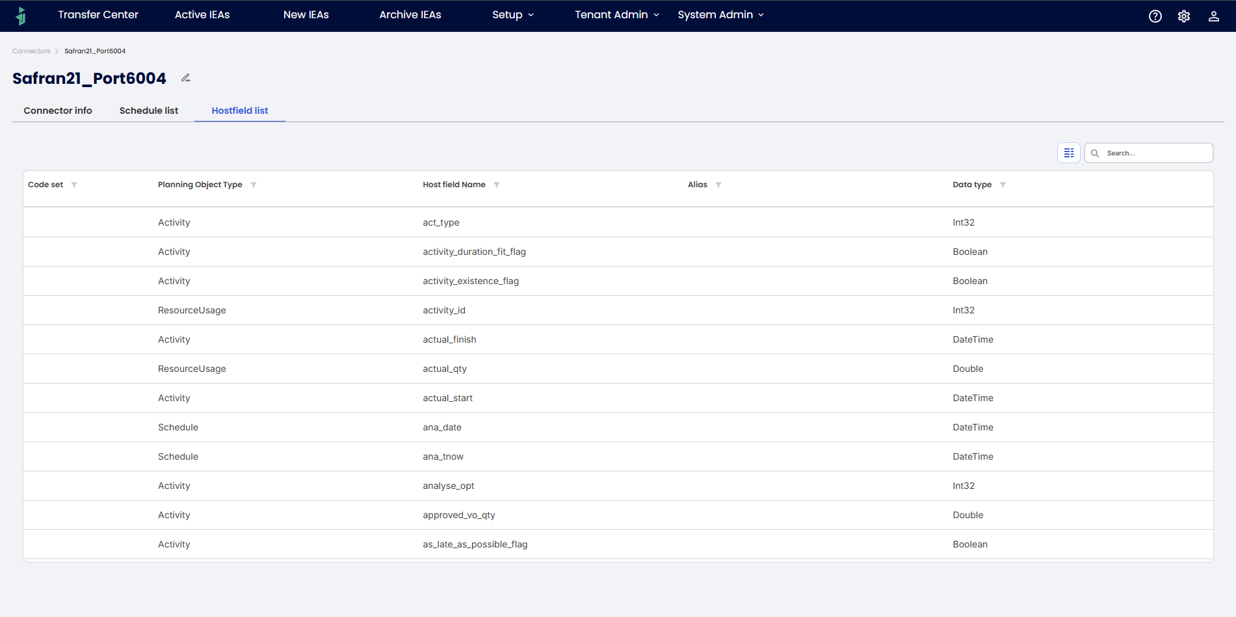
Task: Switch to the Schedule list tab
Action: pos(149,111)
